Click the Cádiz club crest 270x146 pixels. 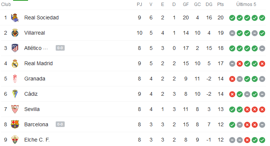15,94
